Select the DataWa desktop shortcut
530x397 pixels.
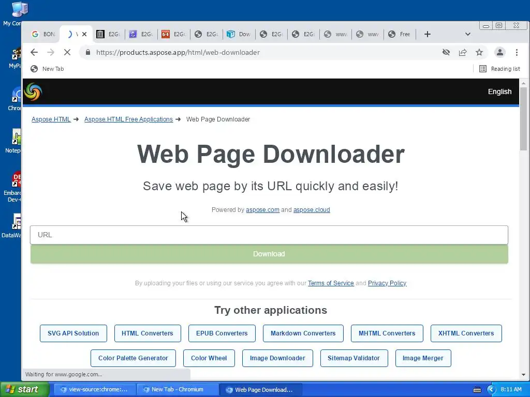pos(11,225)
